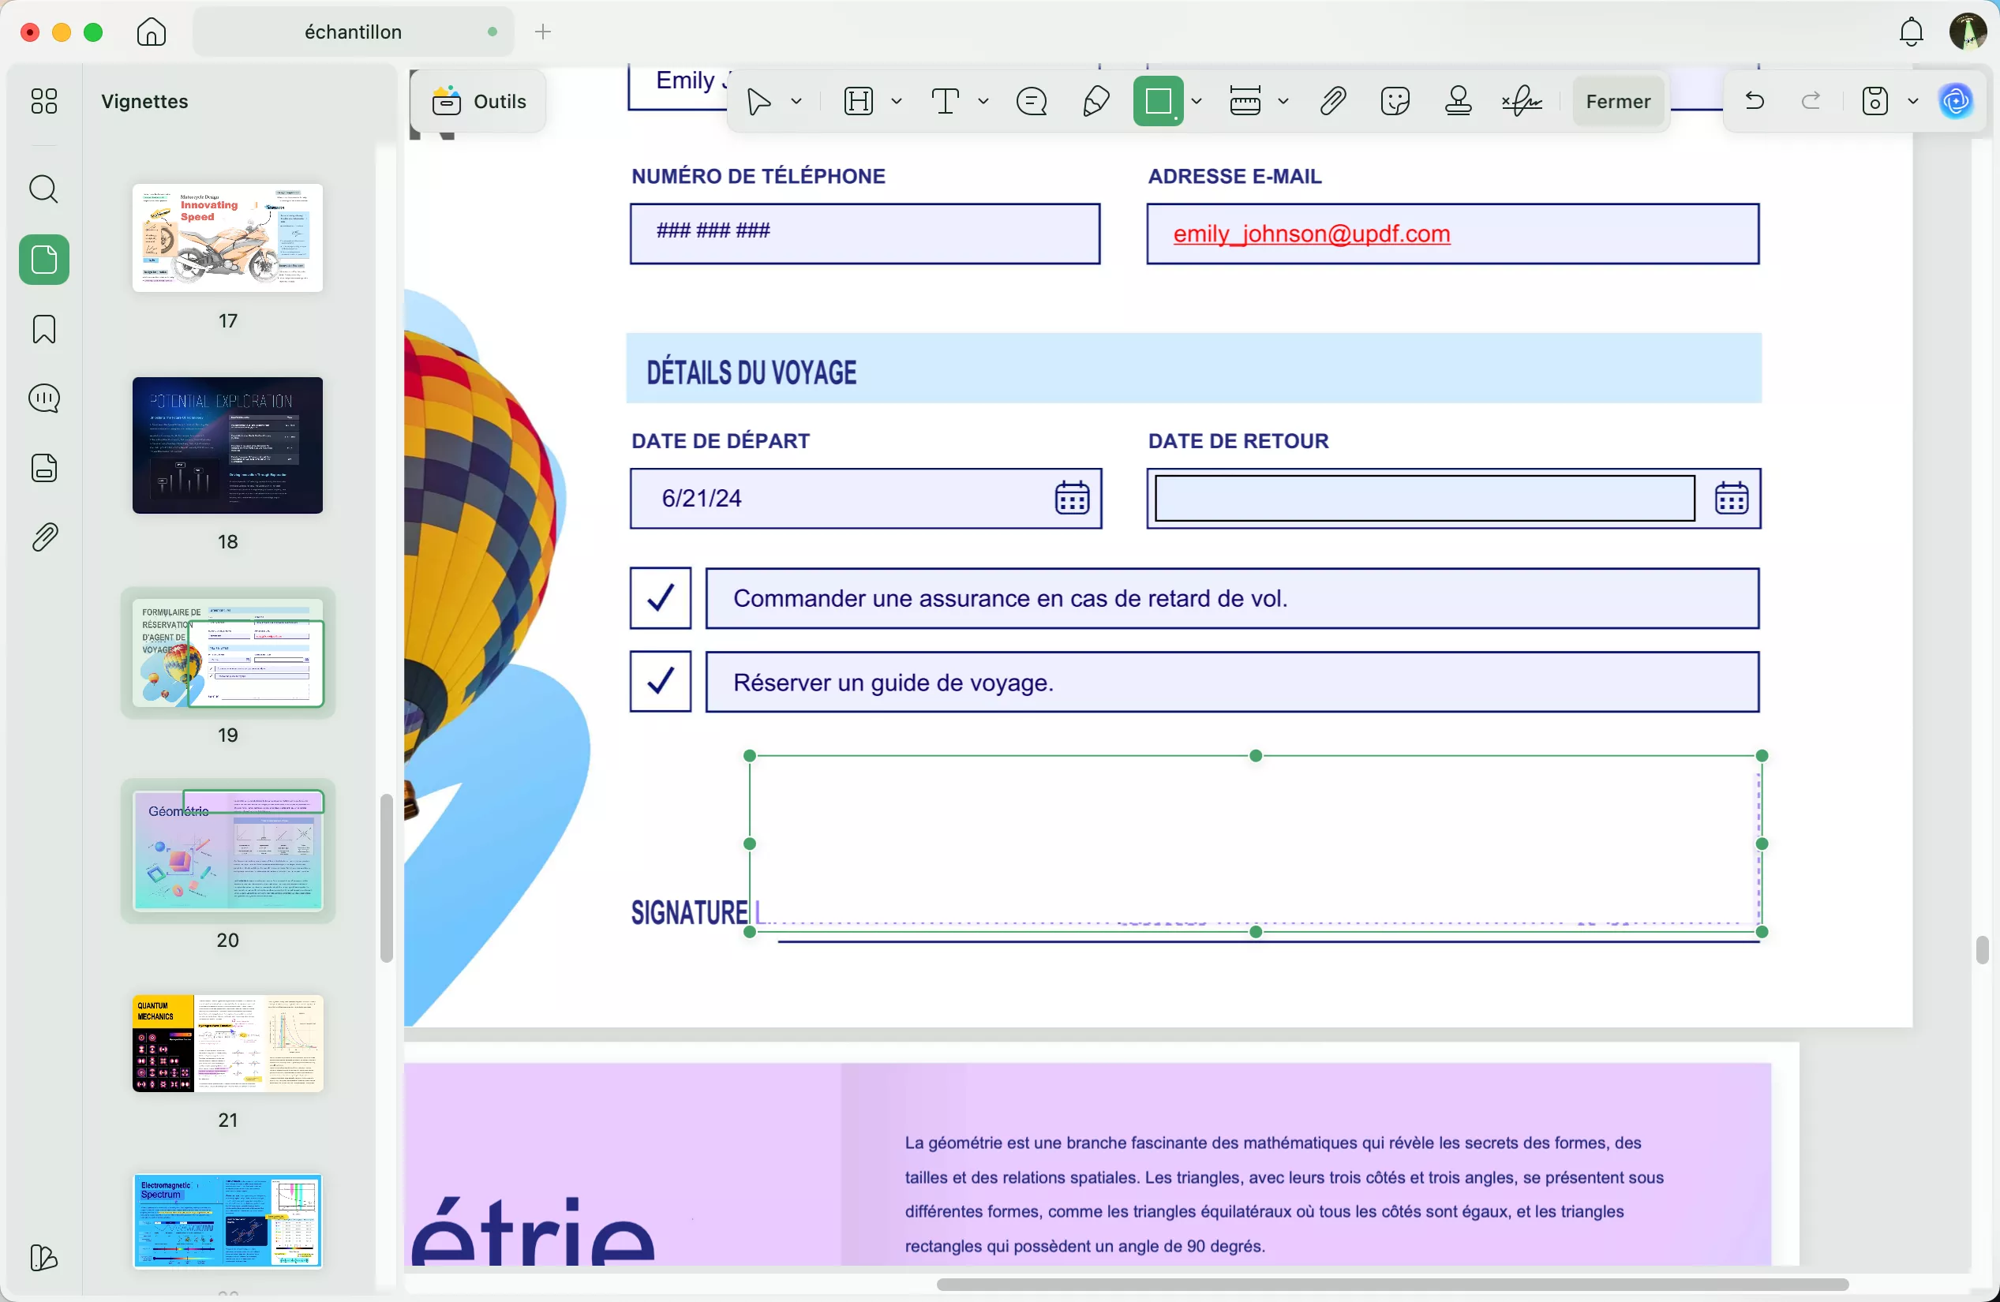Click the undo arrow

pyautogui.click(x=1755, y=102)
